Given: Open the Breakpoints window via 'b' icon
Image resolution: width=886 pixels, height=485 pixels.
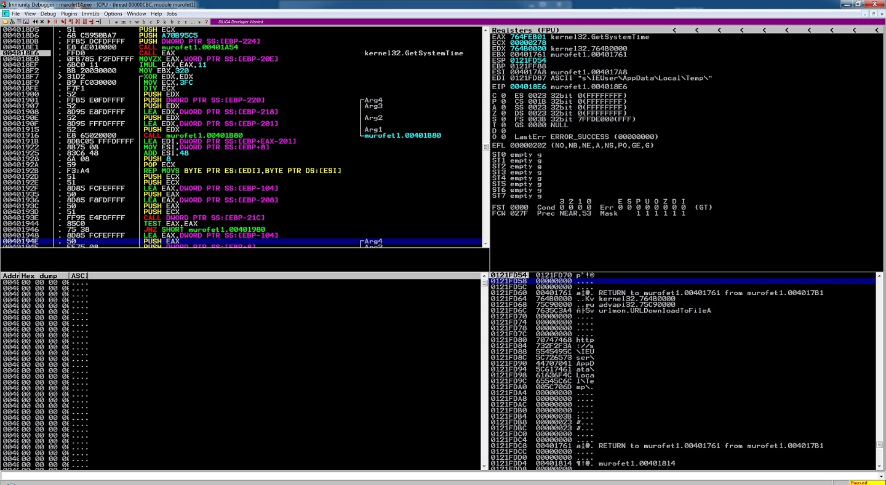Looking at the screenshot, I should (172, 22).
